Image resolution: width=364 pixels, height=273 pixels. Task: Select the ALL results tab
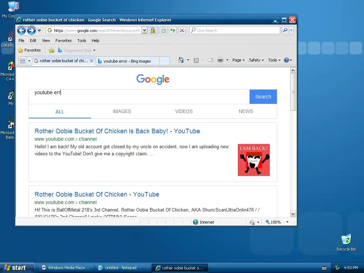[60, 112]
